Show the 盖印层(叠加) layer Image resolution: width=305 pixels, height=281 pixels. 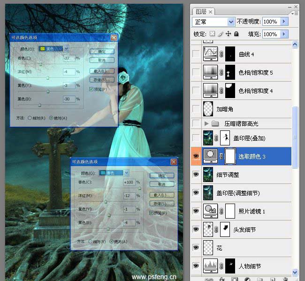click(196, 138)
